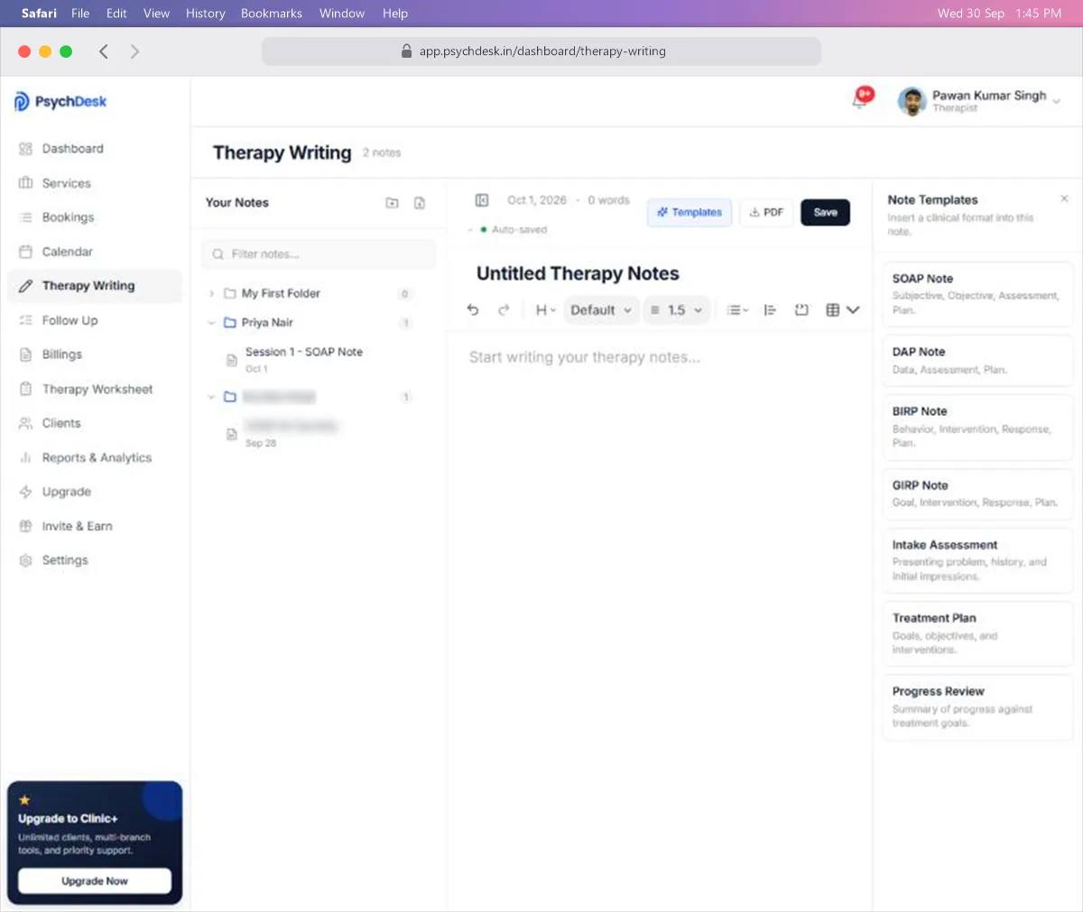Screen dimensions: 1083x912
Task: Expand the My First Folder tree item
Action: tap(211, 293)
